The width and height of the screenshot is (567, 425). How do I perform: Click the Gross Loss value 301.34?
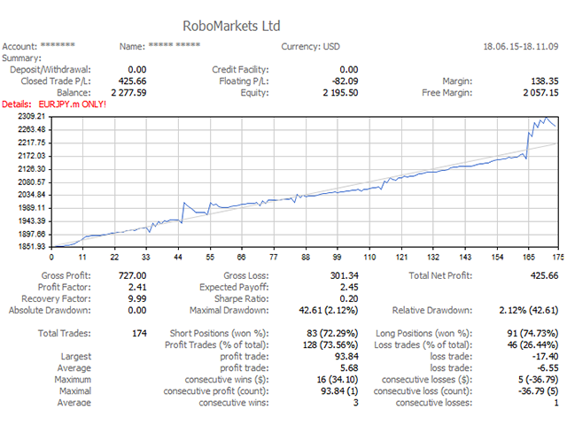pyautogui.click(x=345, y=275)
